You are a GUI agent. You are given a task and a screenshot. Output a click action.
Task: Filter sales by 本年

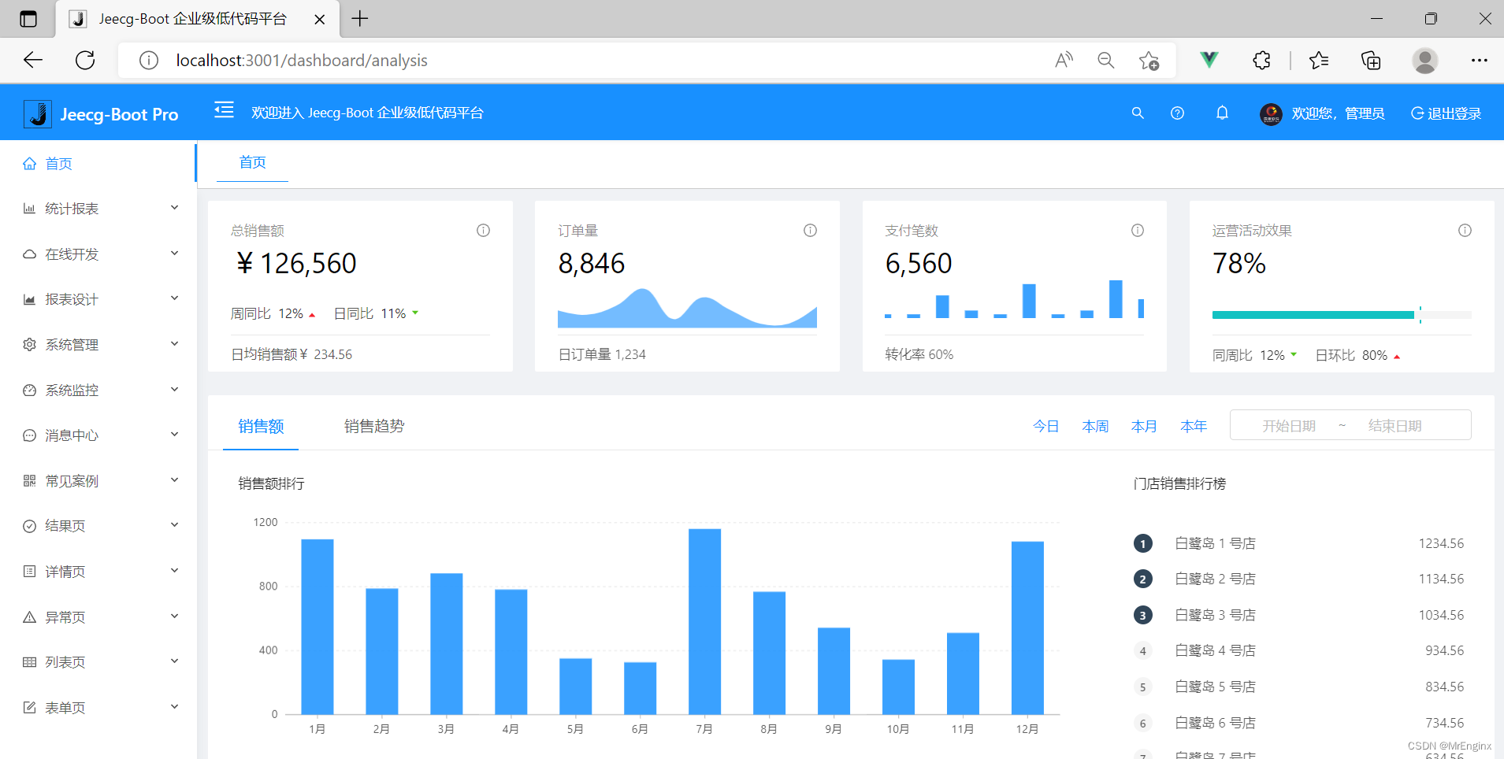(x=1194, y=426)
